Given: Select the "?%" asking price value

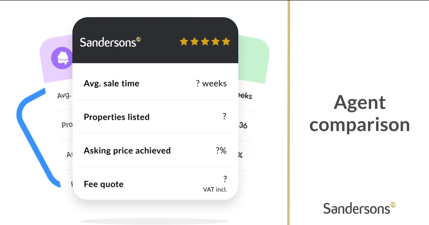Looking at the screenshot, I should (221, 150).
